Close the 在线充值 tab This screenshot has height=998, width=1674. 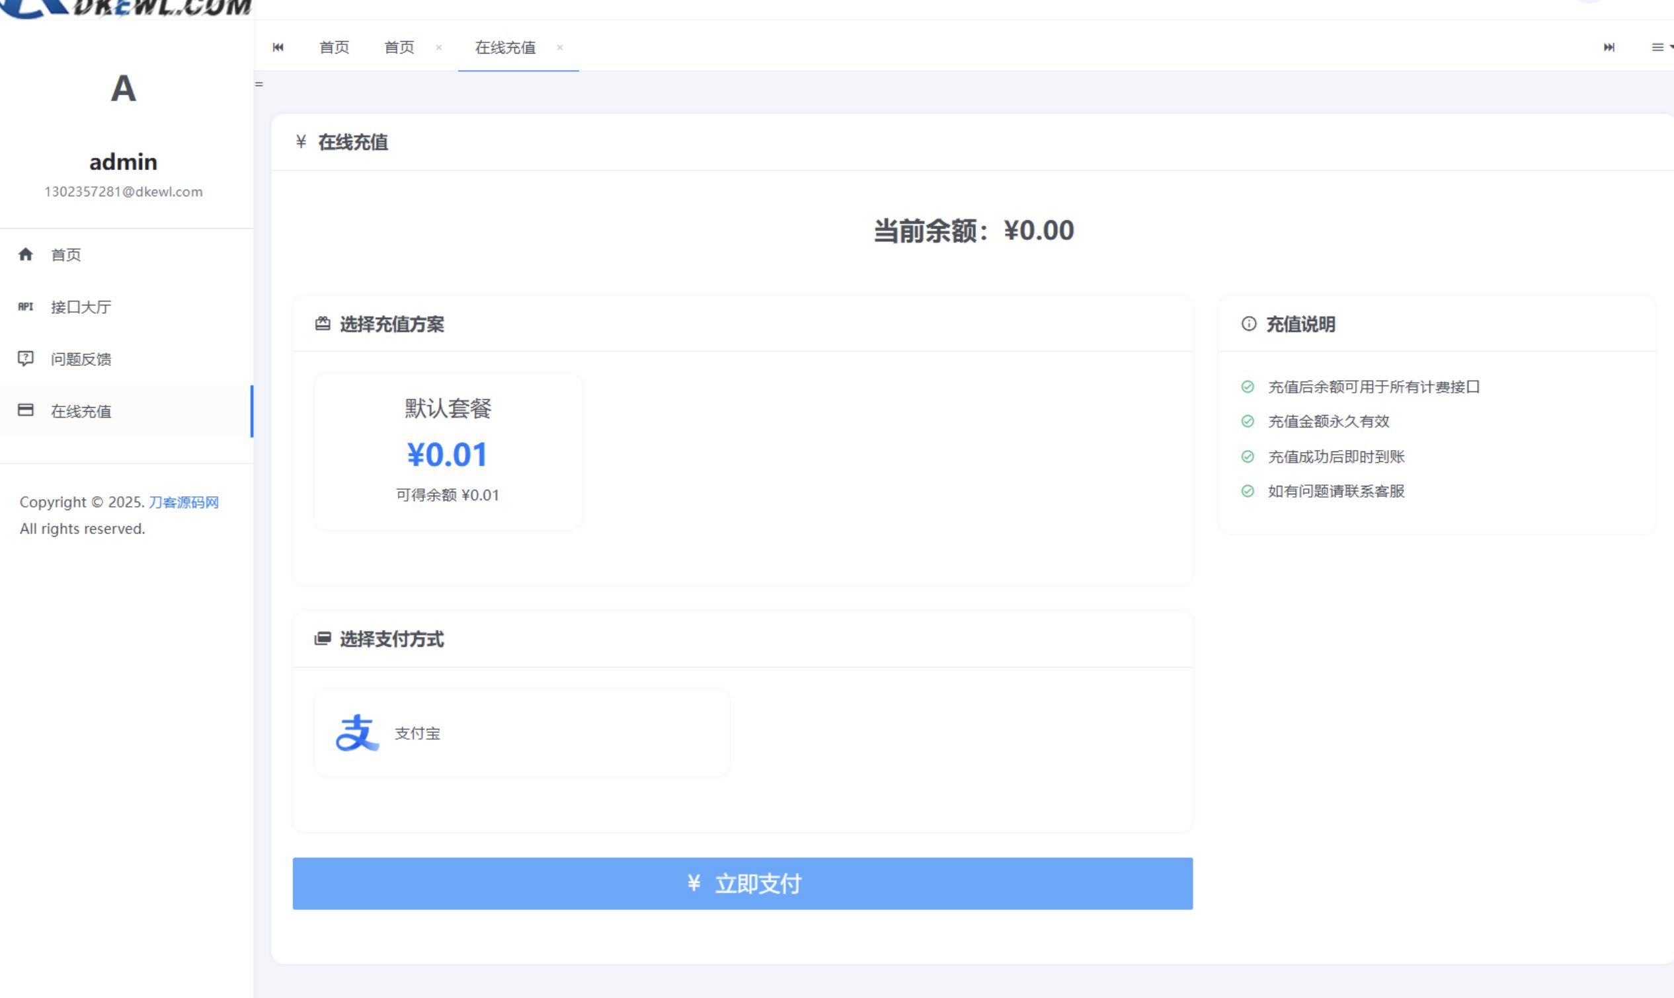tap(559, 47)
